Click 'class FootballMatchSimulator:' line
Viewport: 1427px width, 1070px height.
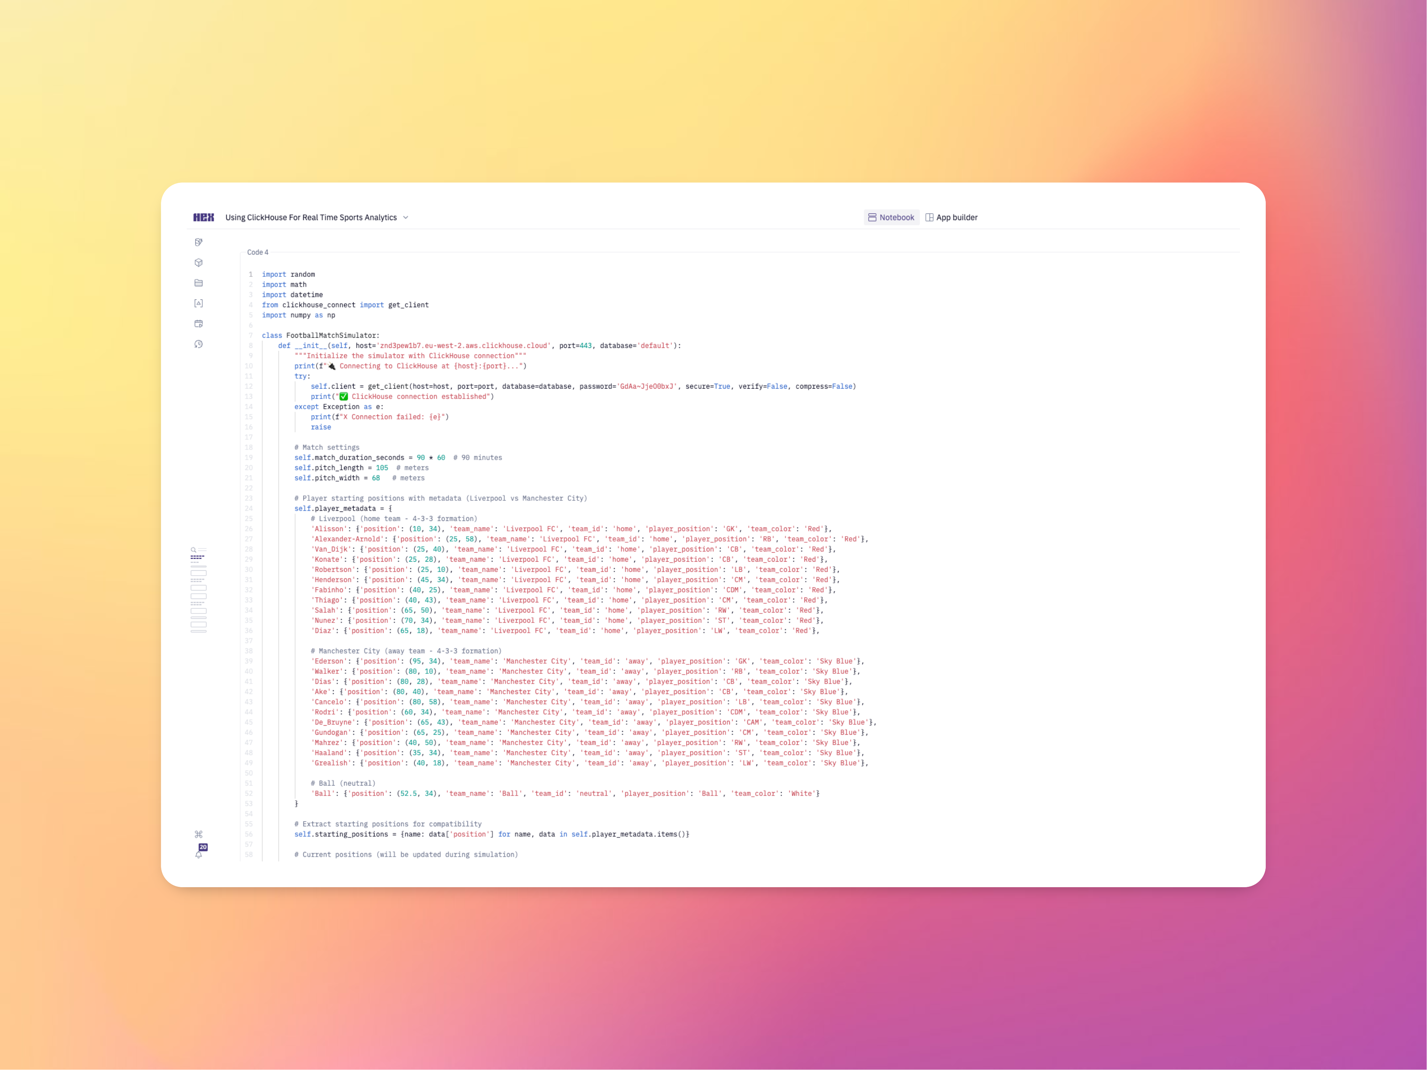pos(321,335)
